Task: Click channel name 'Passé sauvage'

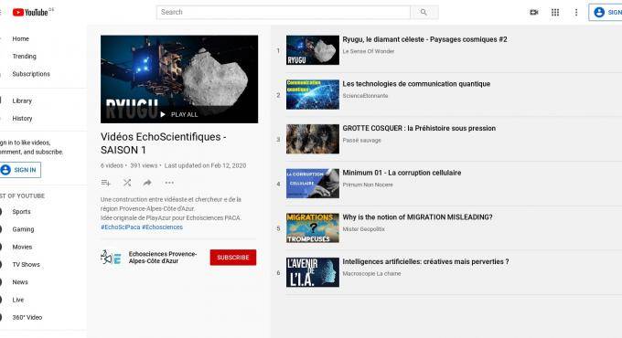Action: [x=362, y=141]
